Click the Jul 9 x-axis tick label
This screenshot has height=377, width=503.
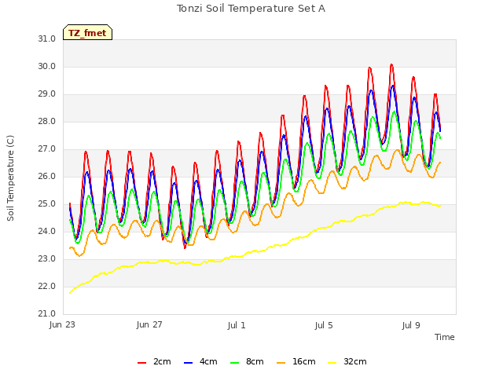tap(411, 325)
